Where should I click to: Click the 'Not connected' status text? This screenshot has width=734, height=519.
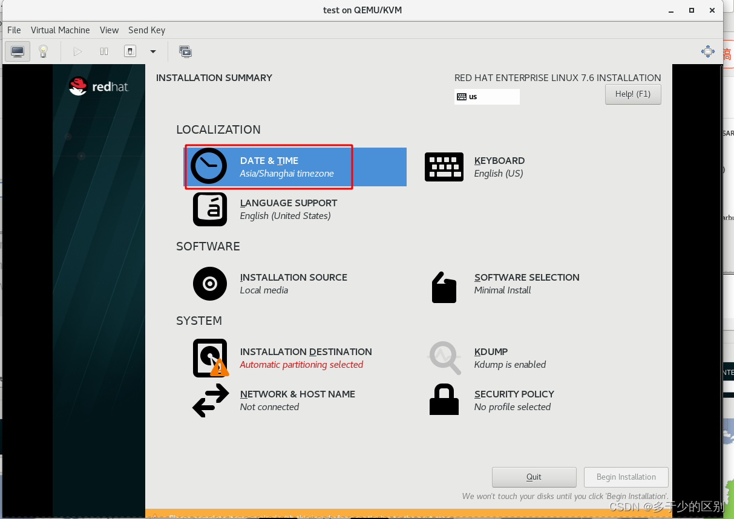click(269, 407)
